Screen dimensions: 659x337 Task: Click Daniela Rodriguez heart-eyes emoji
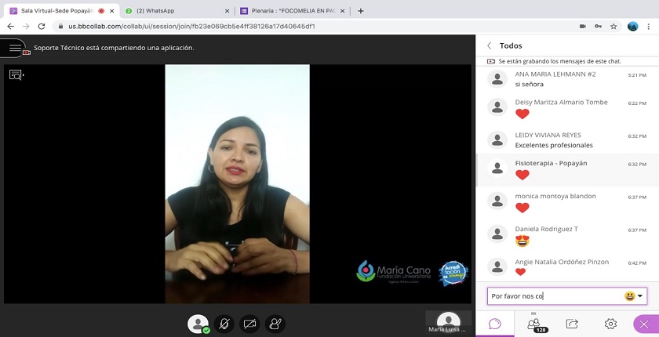[522, 241]
